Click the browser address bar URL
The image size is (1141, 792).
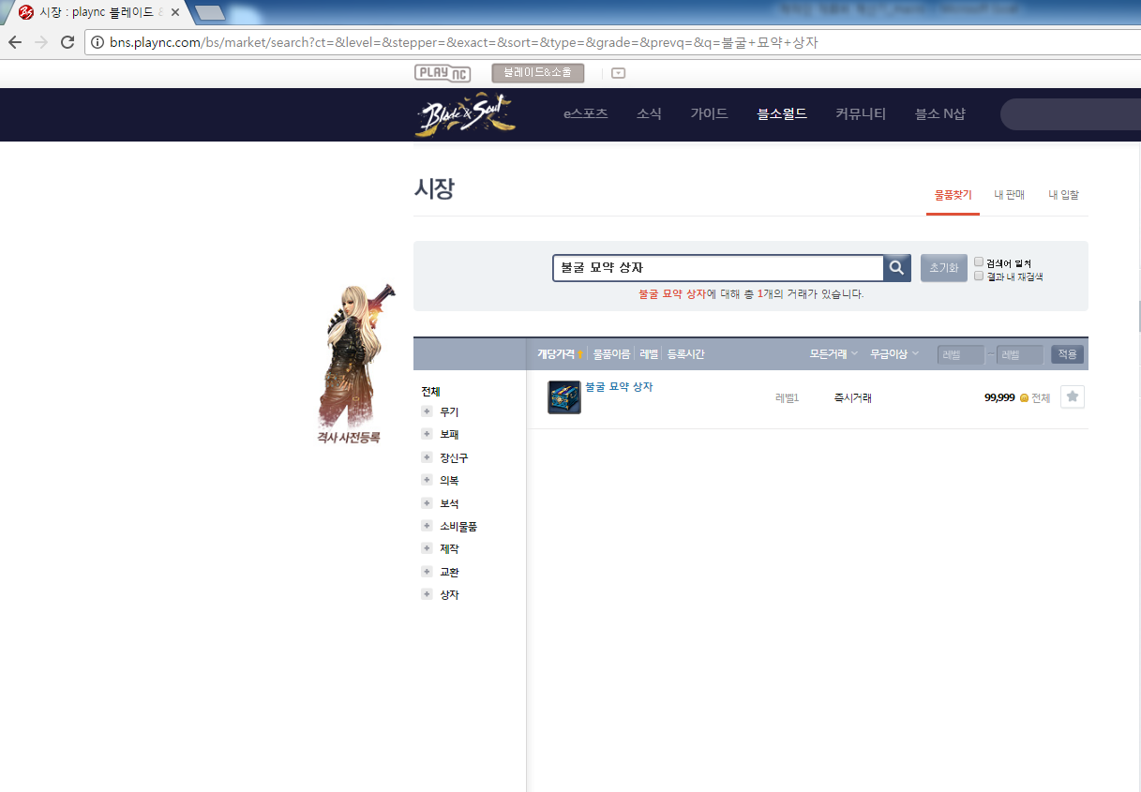[464, 42]
